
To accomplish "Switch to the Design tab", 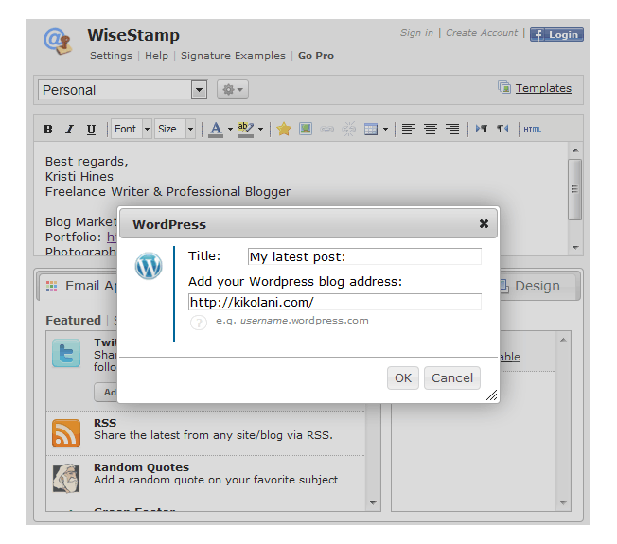I will tap(538, 286).
